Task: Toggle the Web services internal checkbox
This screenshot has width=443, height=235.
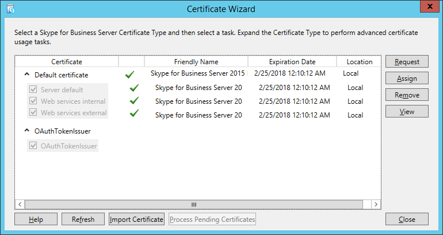Action: 33,101
